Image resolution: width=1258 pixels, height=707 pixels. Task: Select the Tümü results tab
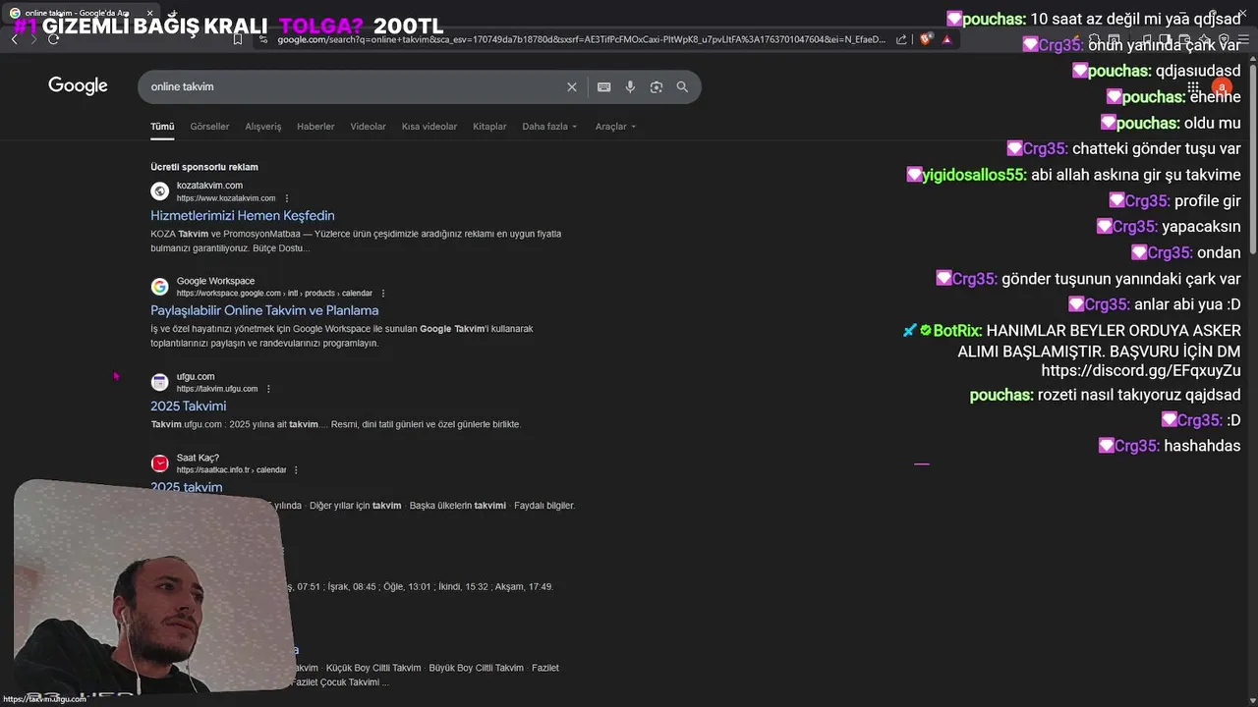(x=162, y=127)
